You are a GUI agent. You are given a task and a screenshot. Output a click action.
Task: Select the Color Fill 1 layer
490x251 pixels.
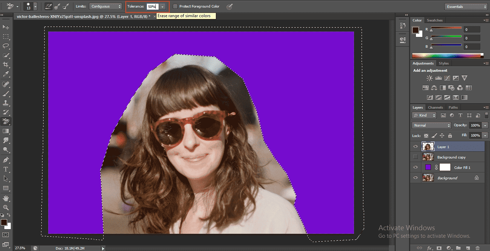[462, 167]
